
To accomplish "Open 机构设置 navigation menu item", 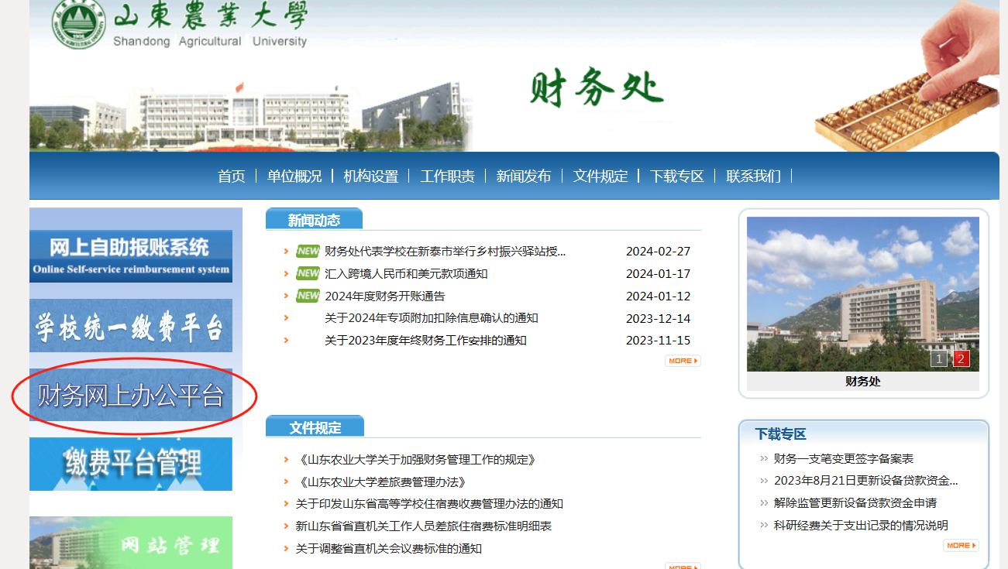I will (370, 177).
